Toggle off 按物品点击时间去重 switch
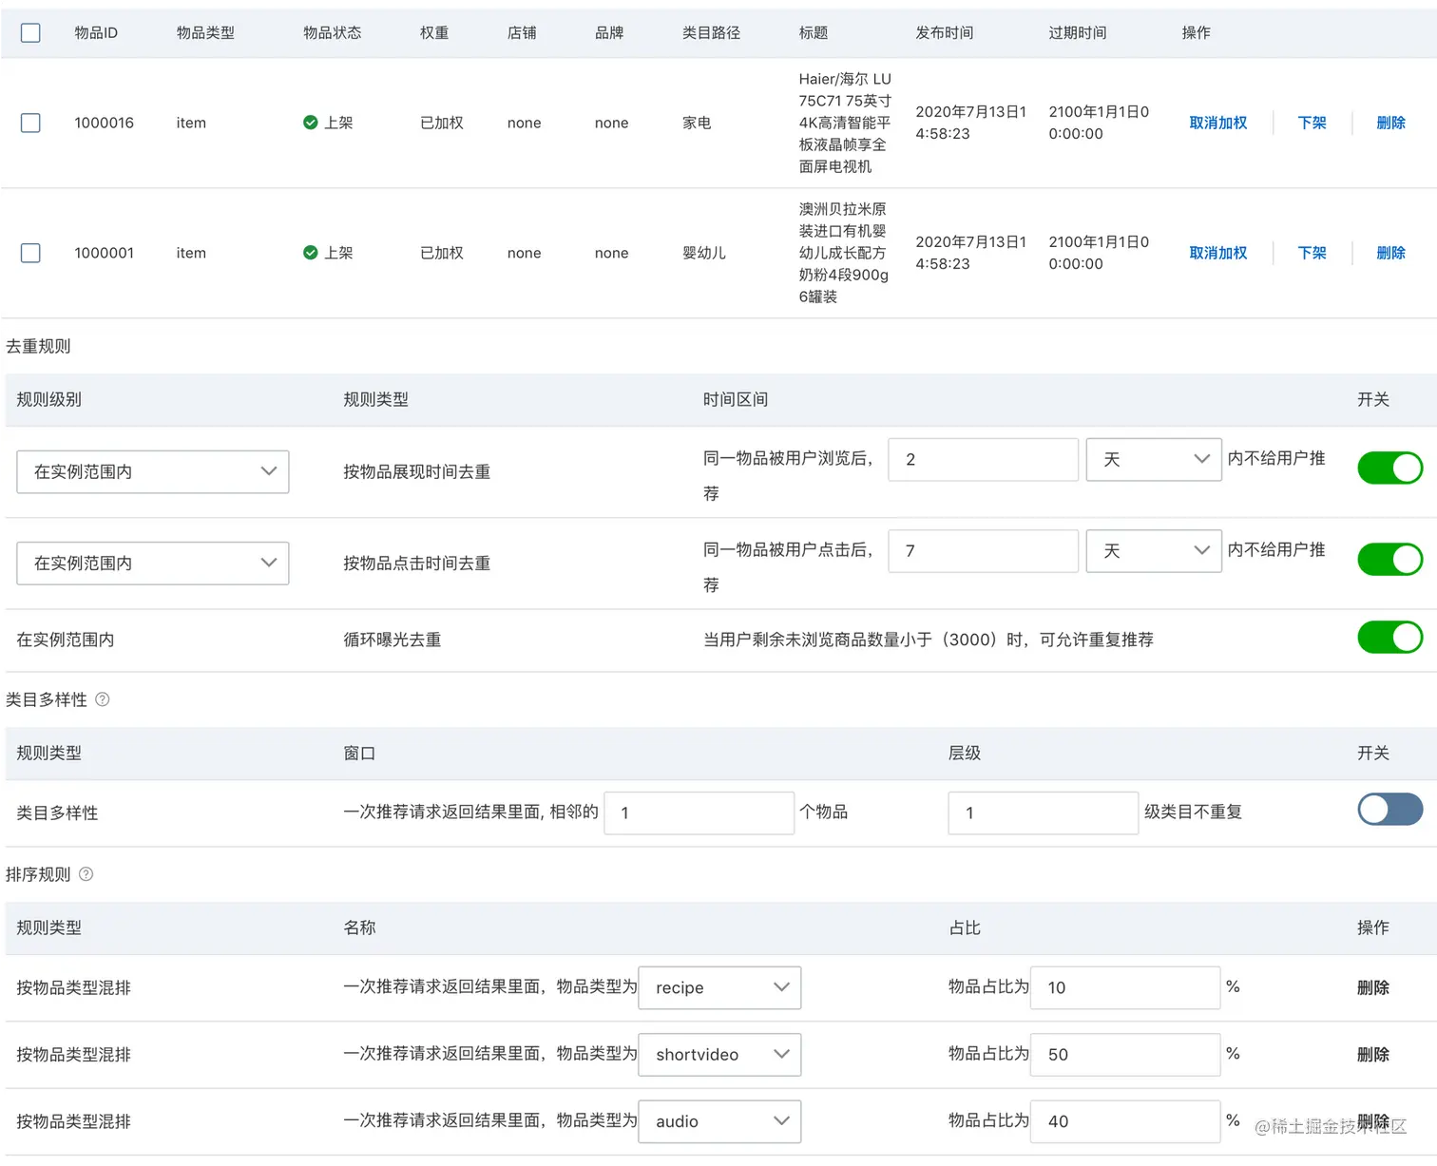The height and width of the screenshot is (1166, 1437). [x=1389, y=559]
